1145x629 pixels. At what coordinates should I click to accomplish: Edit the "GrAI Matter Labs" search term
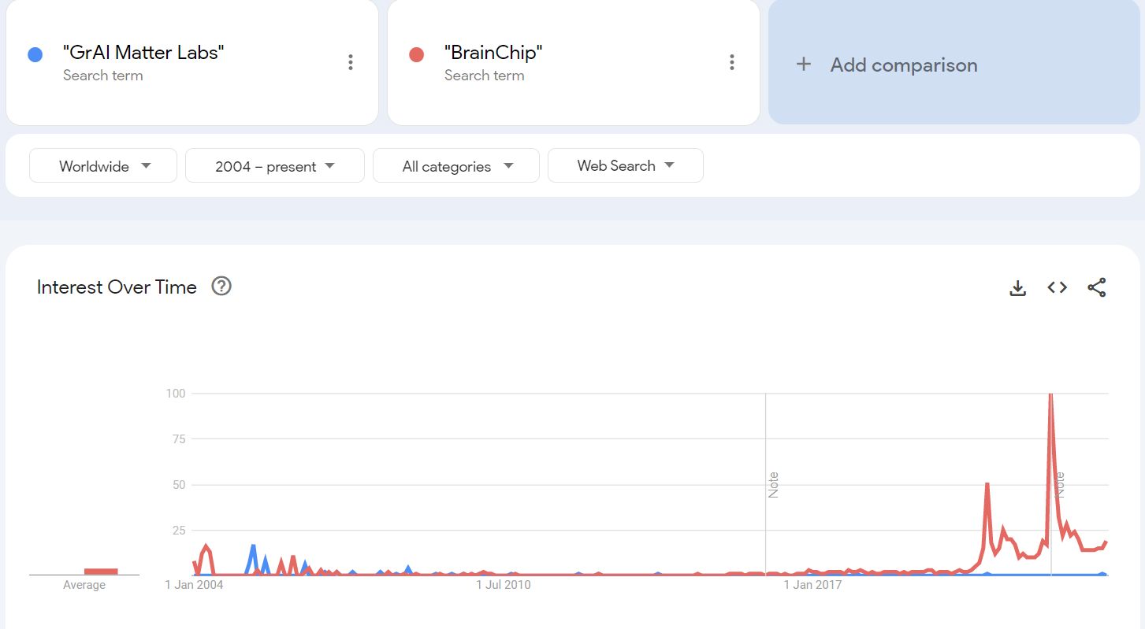143,54
